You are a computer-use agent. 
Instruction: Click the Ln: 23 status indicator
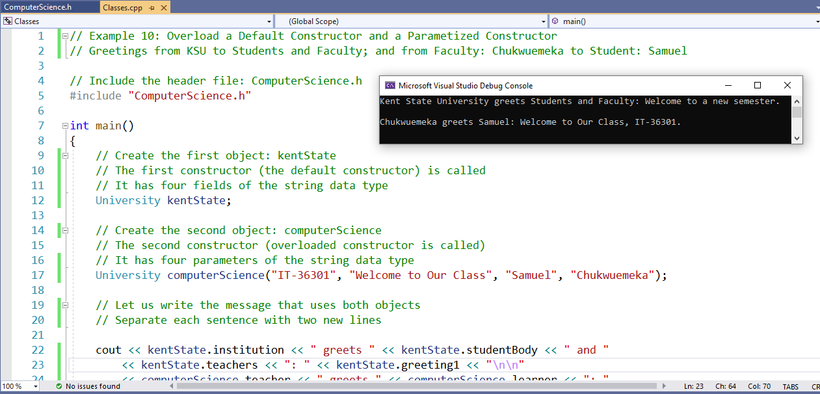click(x=695, y=386)
